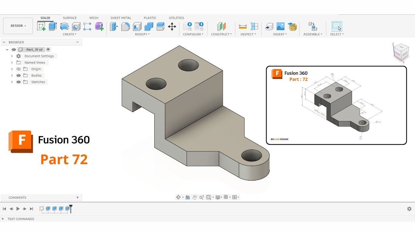The image size is (415, 233).
Task: Expand the Document Settings node
Action: [x=12, y=56]
